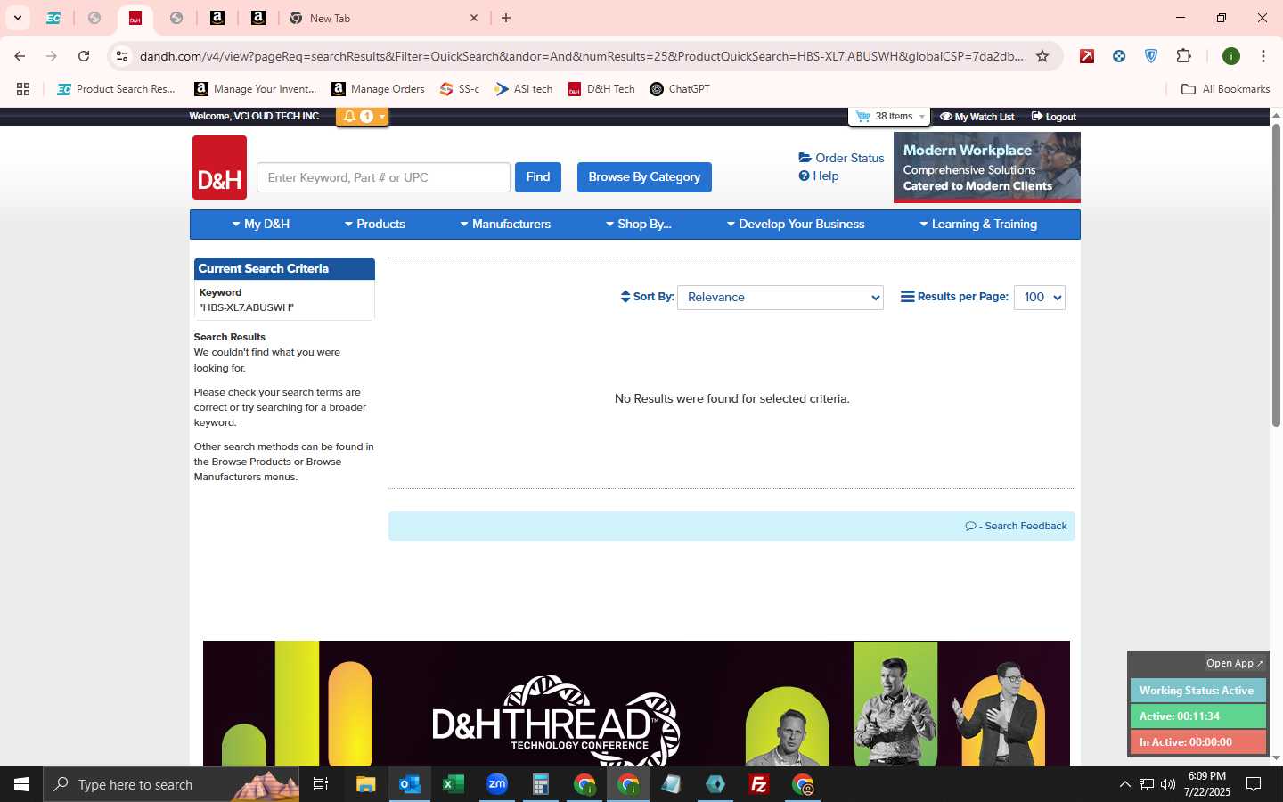This screenshot has width=1283, height=802.
Task: Click the Logout link
Action: [1054, 117]
